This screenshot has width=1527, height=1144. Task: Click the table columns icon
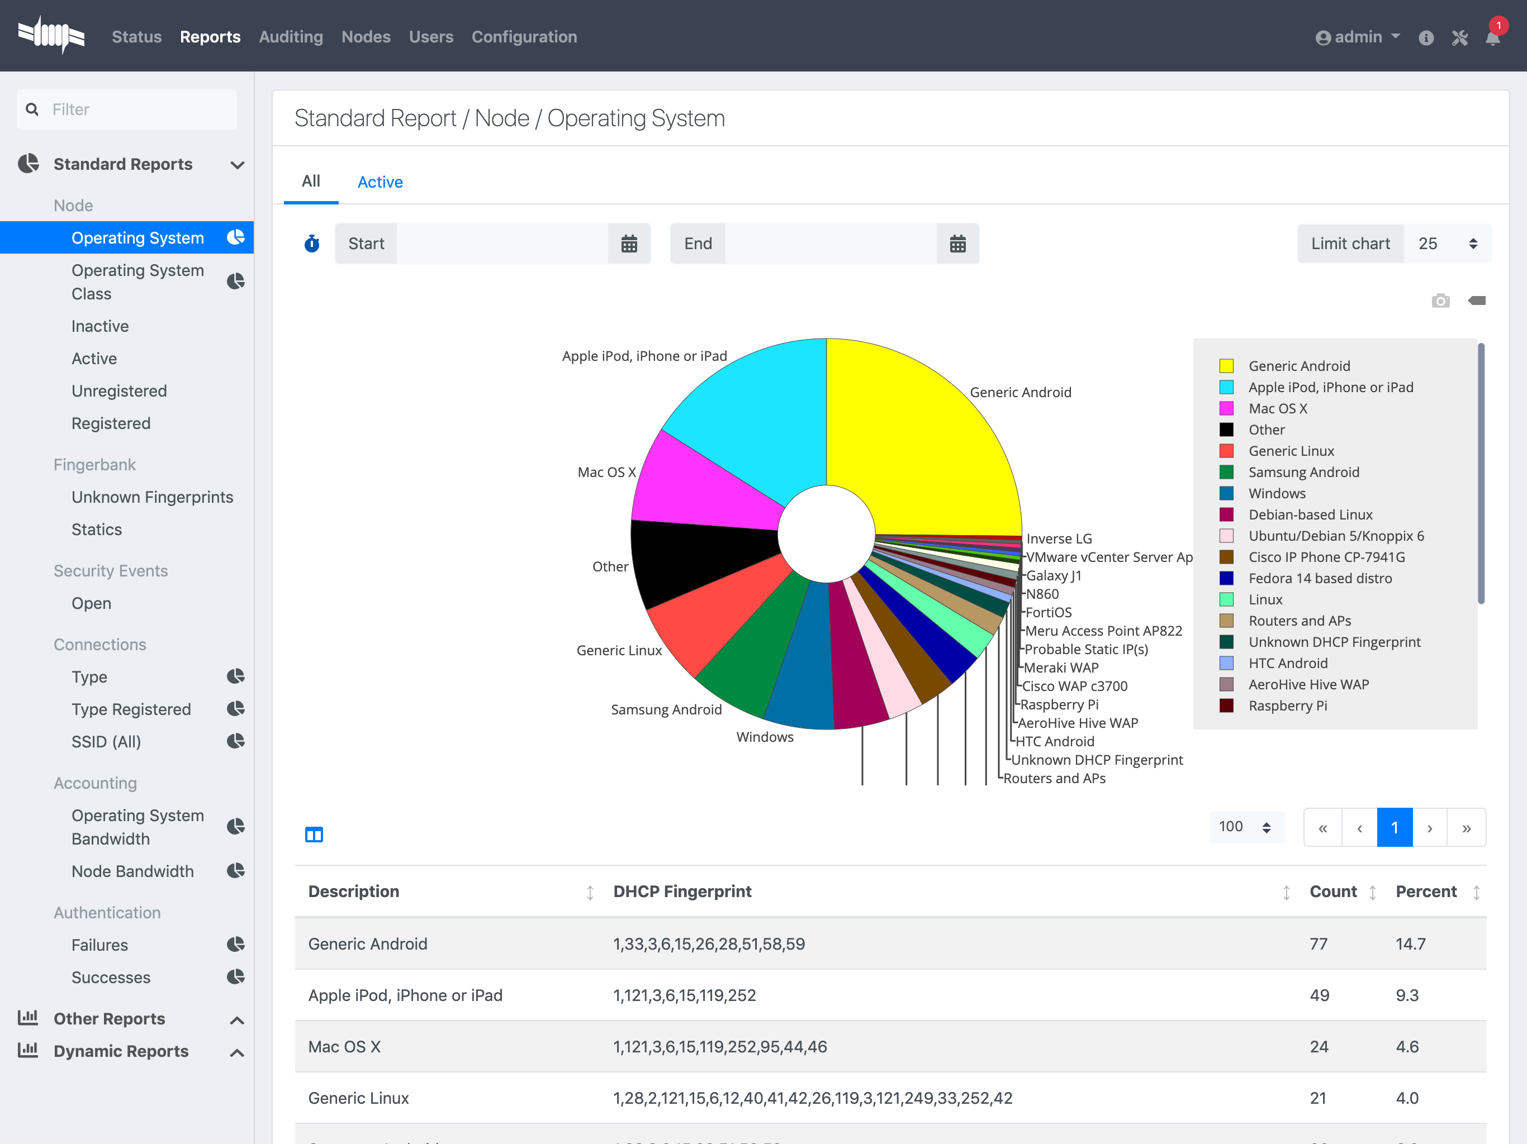click(x=314, y=835)
